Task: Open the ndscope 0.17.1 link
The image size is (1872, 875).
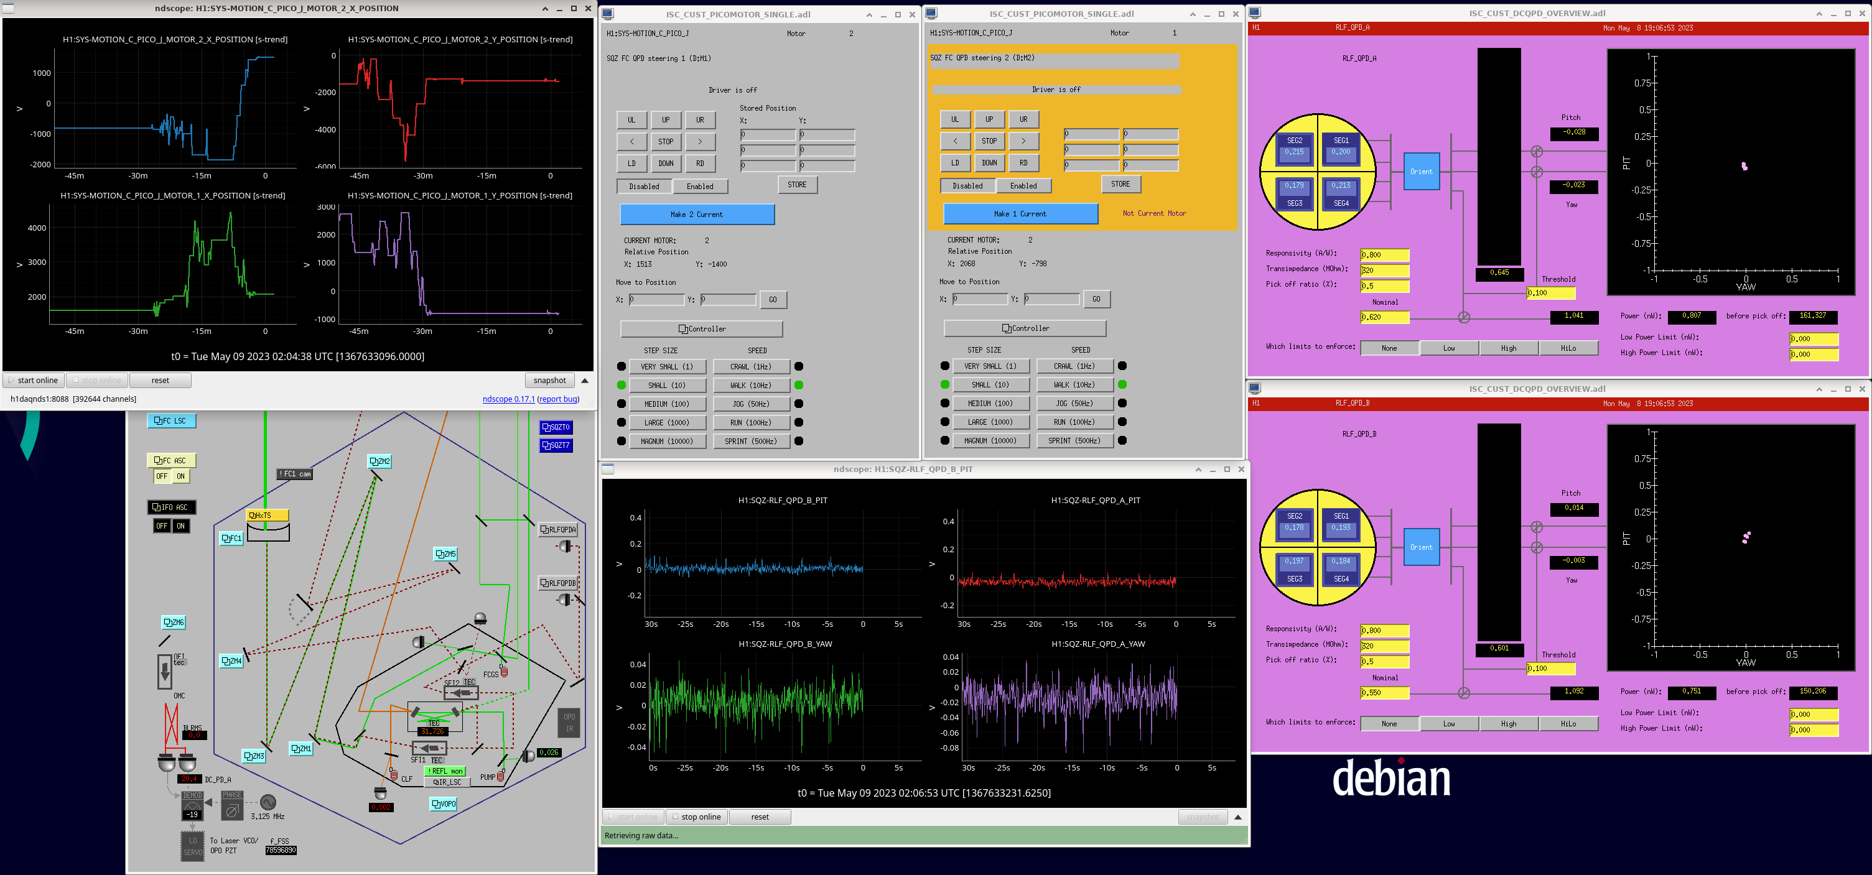Action: [x=509, y=399]
